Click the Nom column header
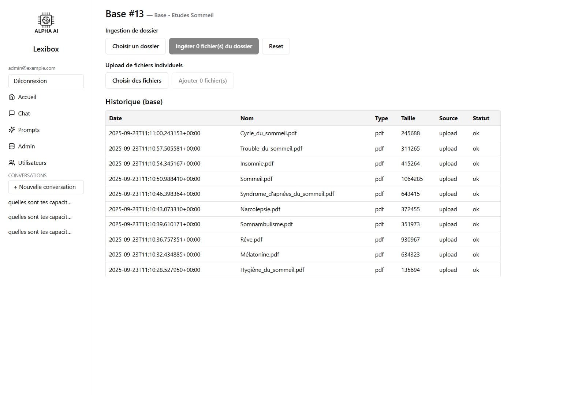This screenshot has height=395, width=567. coord(247,118)
